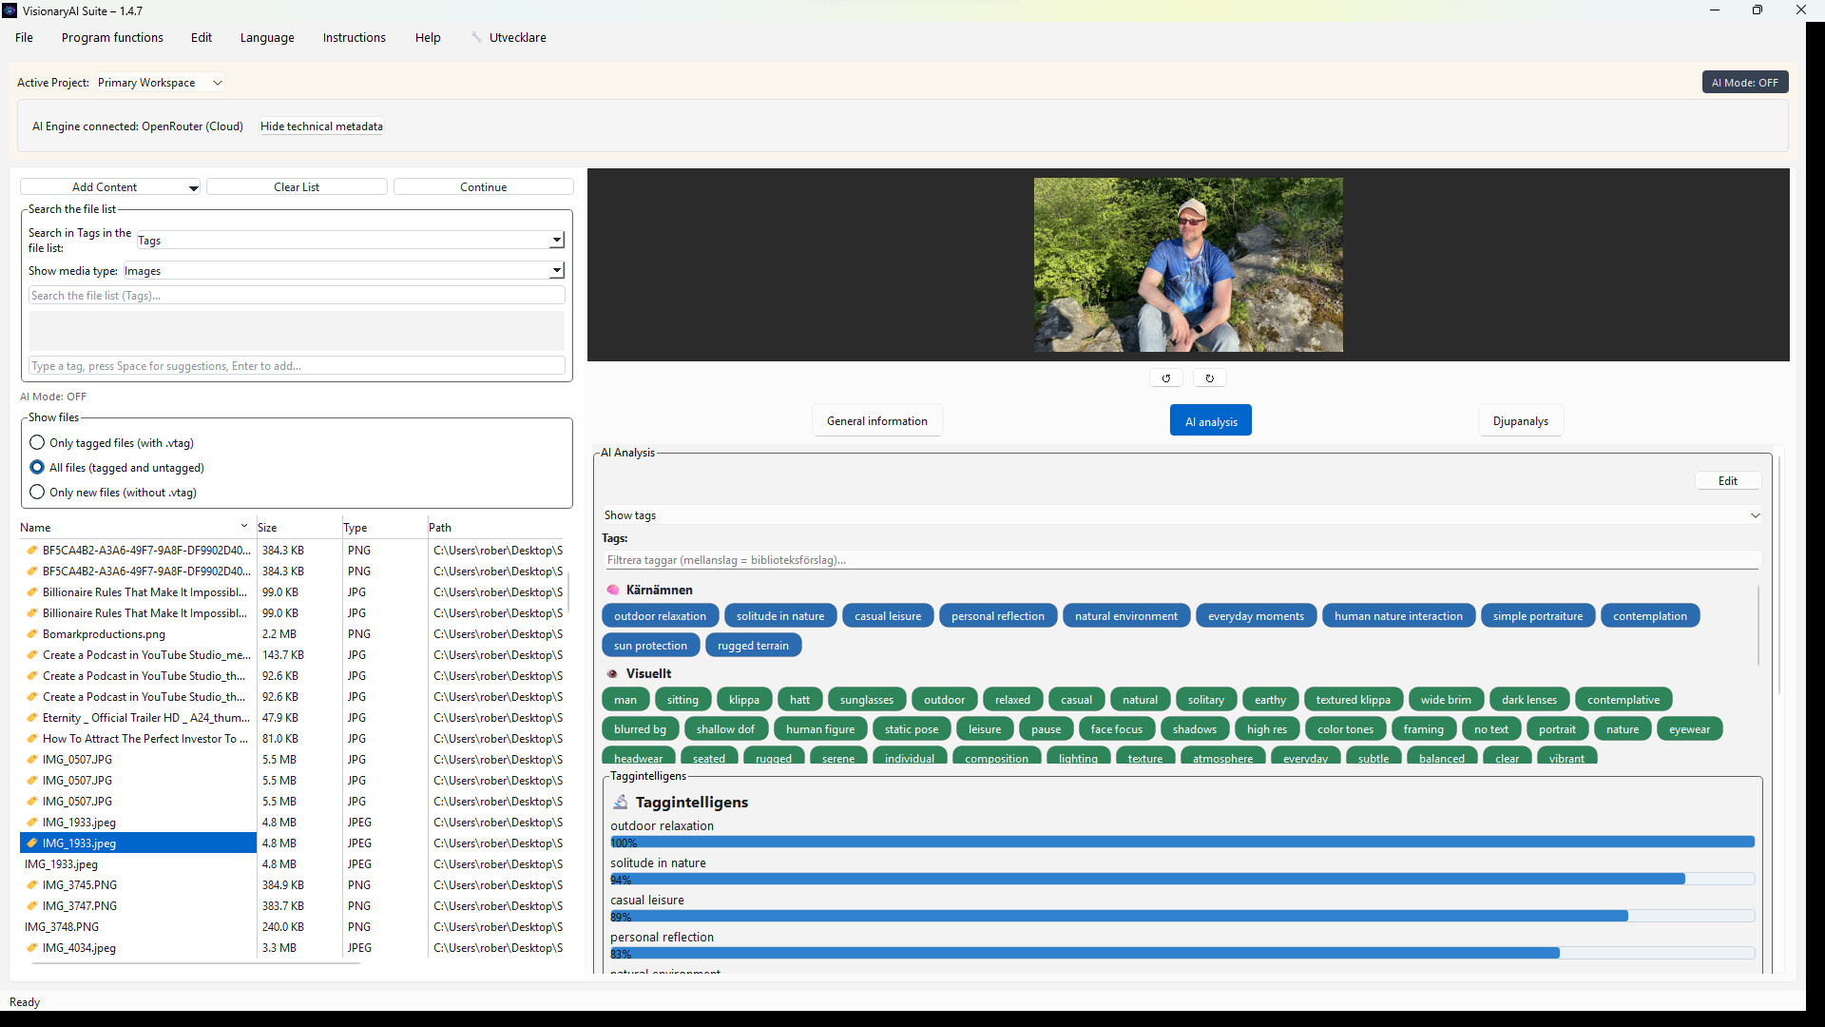Select Only tagged files radio button
The image size is (1825, 1027).
pos(37,443)
